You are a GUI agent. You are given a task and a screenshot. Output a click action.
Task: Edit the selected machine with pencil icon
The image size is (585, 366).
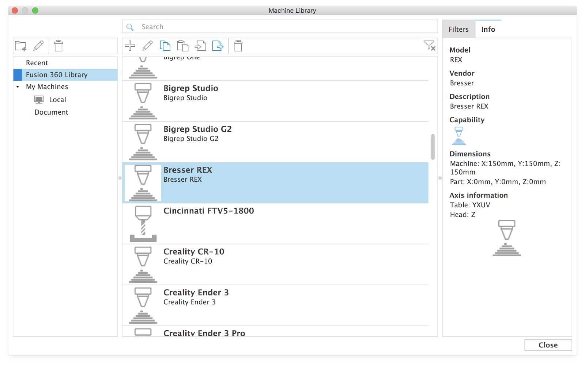(148, 46)
